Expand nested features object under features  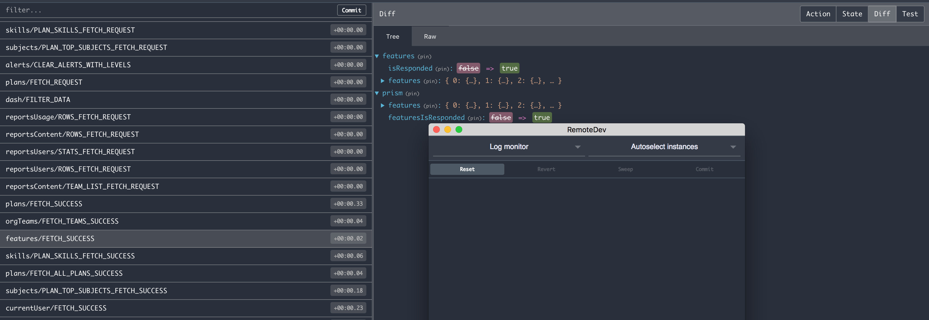[383, 81]
